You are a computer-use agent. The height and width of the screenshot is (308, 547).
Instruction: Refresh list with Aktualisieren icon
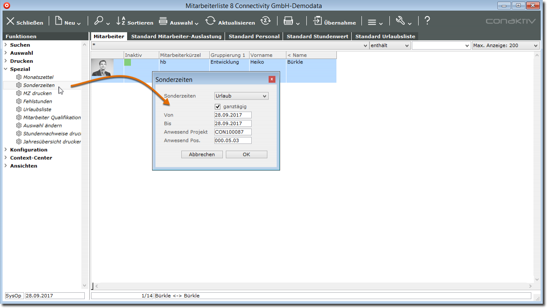[210, 21]
